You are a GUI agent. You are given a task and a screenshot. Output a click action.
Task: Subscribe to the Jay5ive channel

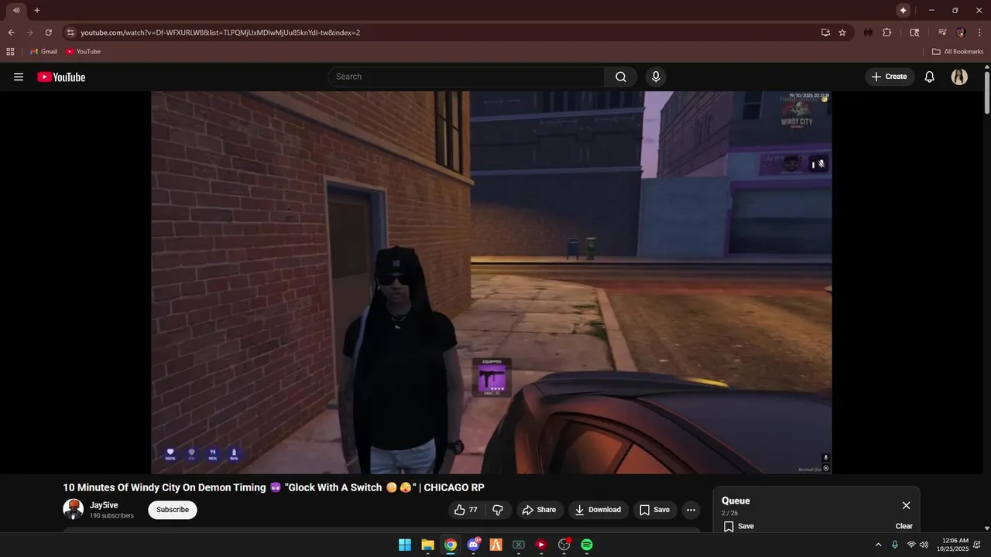tap(173, 510)
